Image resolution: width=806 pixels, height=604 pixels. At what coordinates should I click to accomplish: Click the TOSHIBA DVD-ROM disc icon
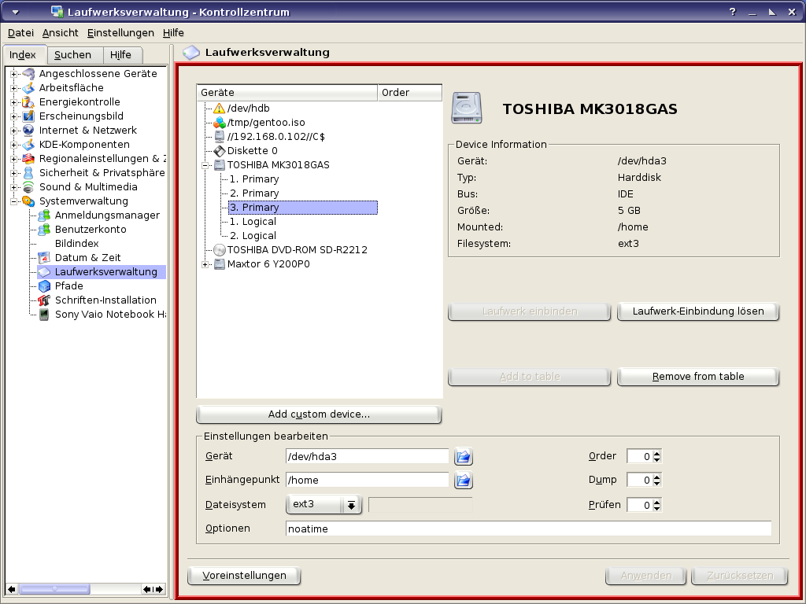point(220,250)
